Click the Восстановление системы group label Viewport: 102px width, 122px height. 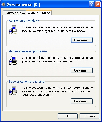(x=27, y=82)
